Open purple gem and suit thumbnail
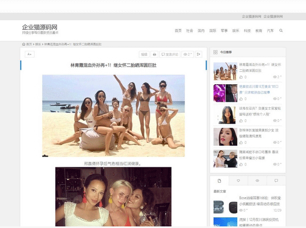The height and width of the screenshot is (228, 306). tap(225, 93)
